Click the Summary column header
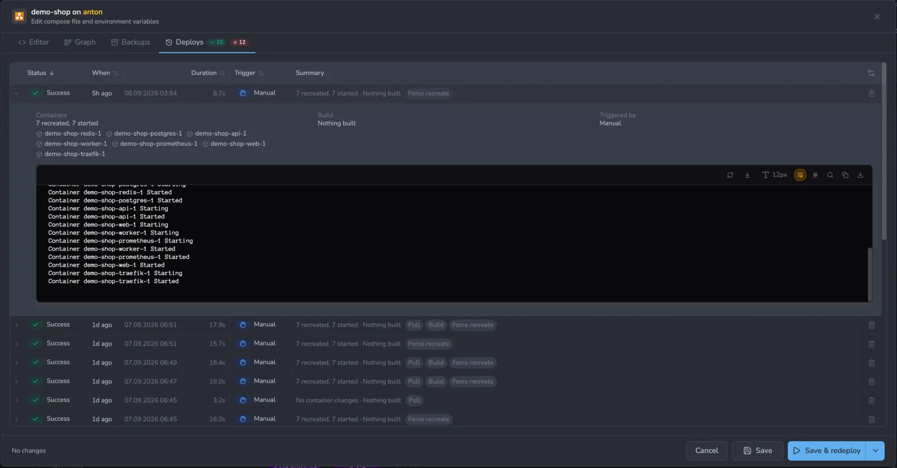This screenshot has height=468, width=897. [x=310, y=73]
